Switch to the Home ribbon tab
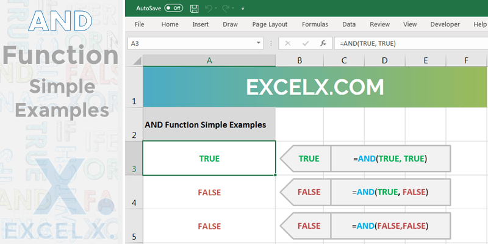The height and width of the screenshot is (244, 488). pyautogui.click(x=170, y=24)
